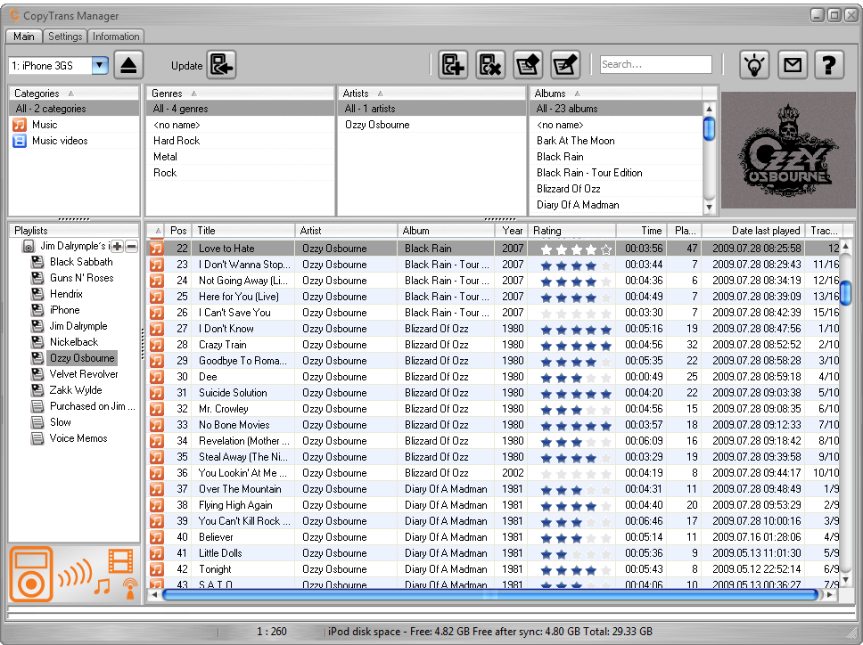863x645 pixels.
Task: Click the Year column header in the track list
Action: [512, 231]
